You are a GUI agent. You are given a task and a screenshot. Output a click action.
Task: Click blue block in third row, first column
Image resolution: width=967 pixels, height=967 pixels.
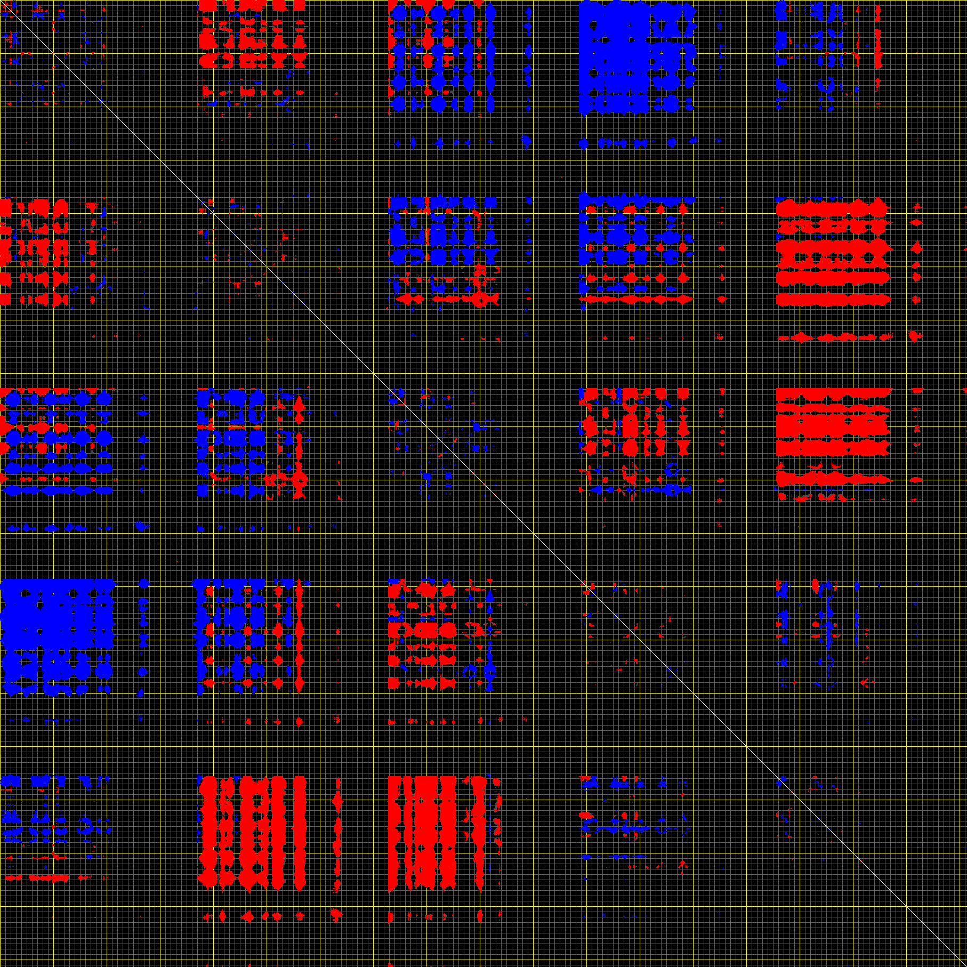[x=56, y=442]
